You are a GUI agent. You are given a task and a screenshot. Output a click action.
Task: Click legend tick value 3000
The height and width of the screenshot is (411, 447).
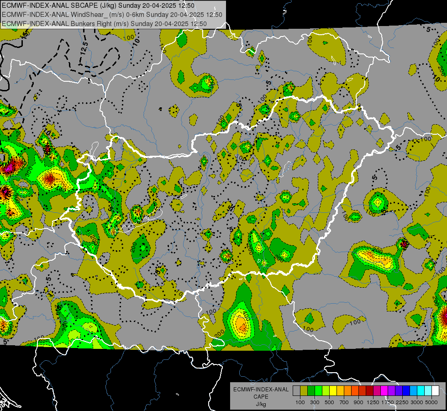[417, 402]
